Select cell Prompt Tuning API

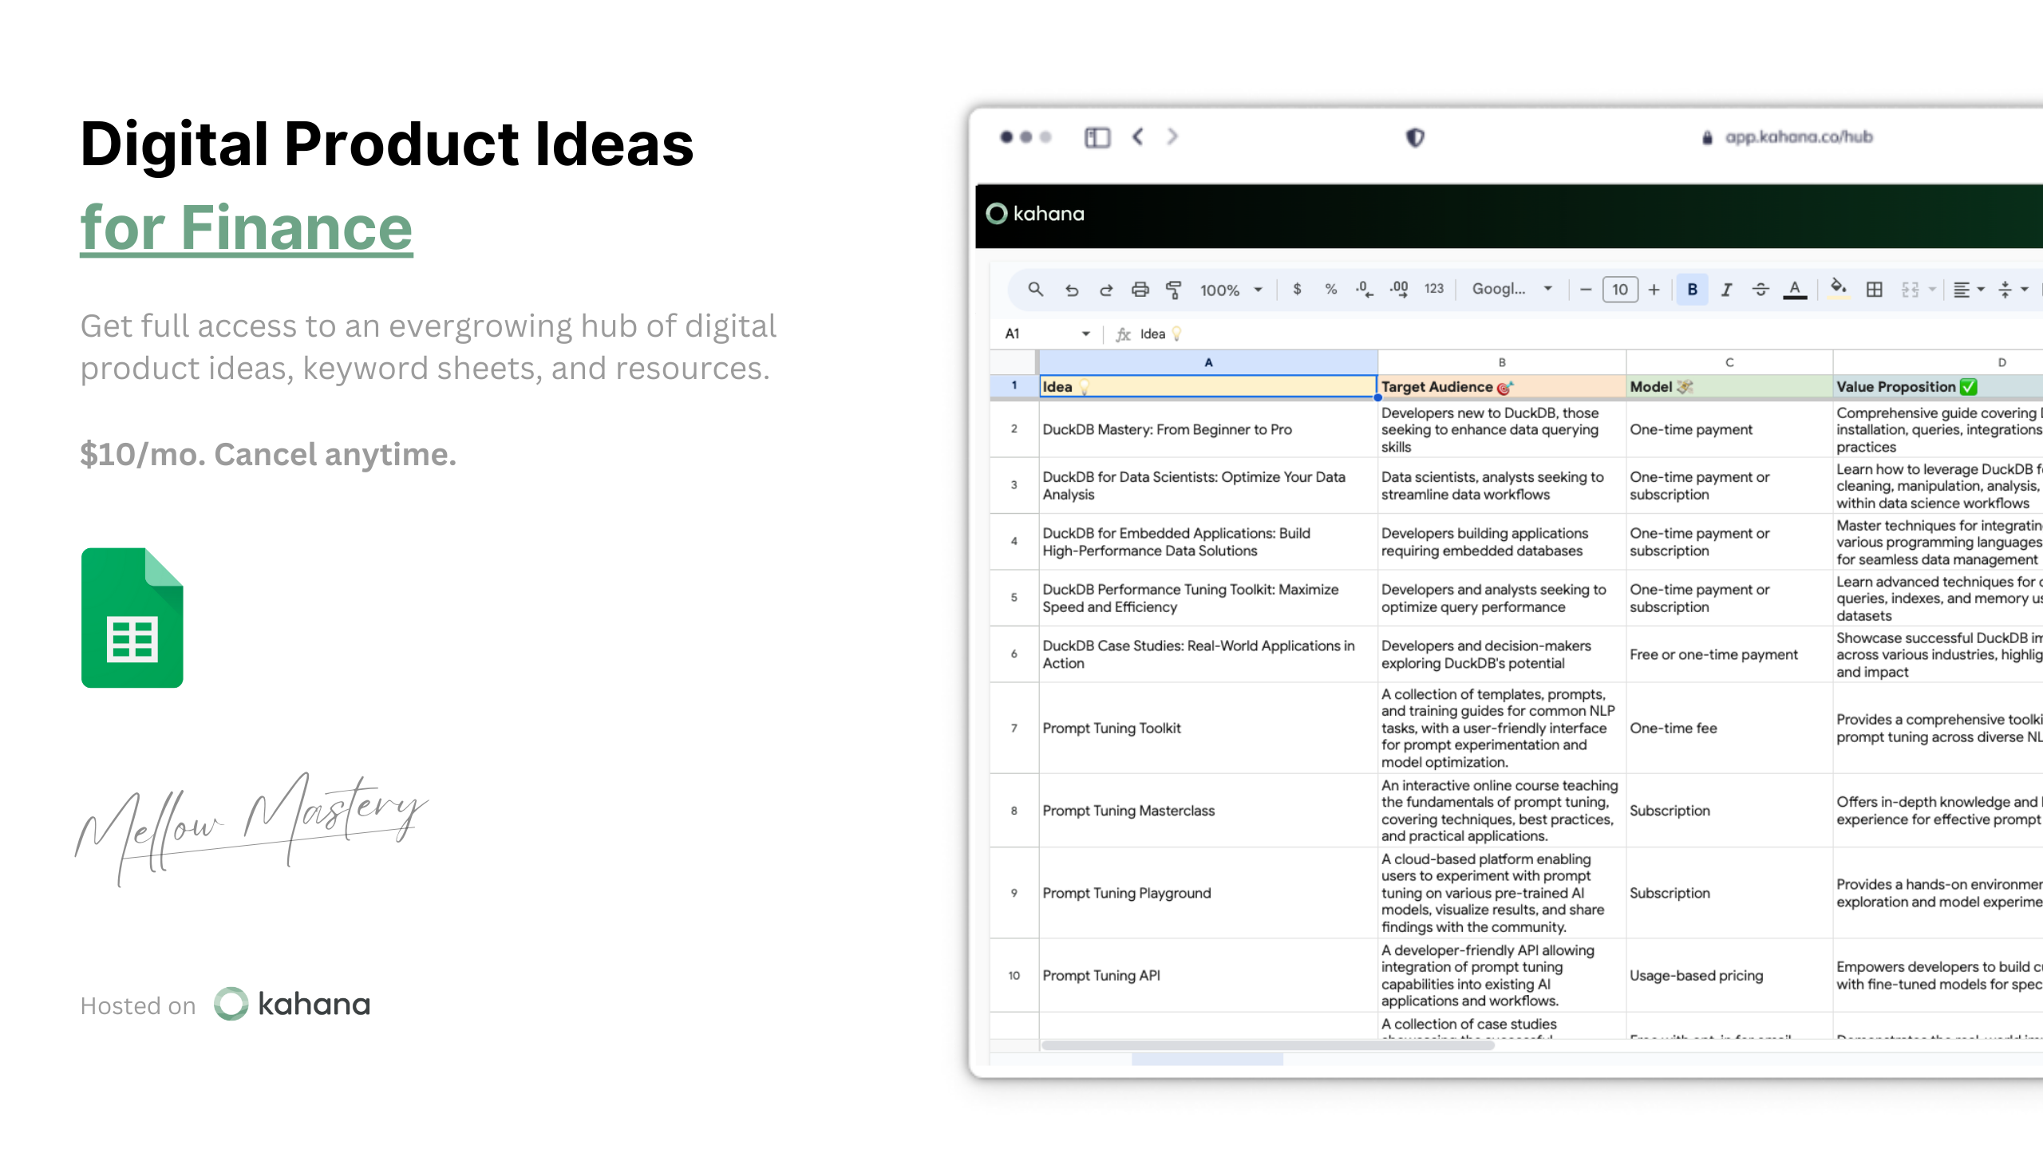1208,975
